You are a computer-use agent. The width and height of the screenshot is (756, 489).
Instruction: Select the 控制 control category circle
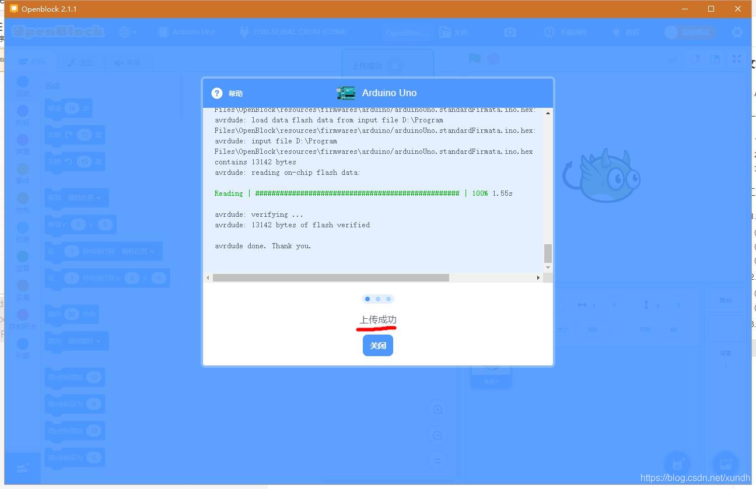(23, 198)
